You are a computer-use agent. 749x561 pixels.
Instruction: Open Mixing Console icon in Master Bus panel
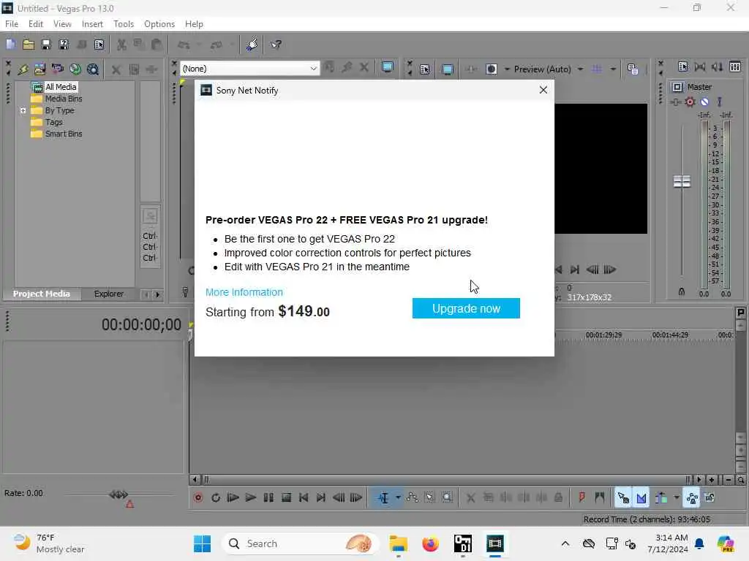pos(735,66)
